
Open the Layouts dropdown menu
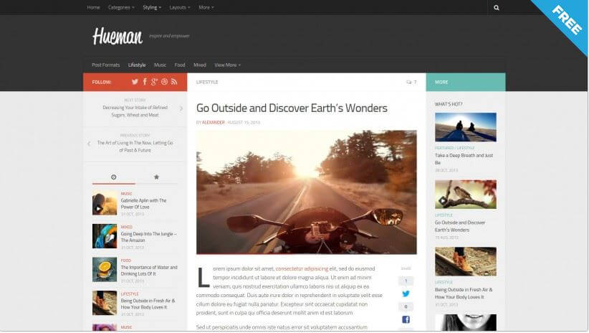pyautogui.click(x=179, y=7)
